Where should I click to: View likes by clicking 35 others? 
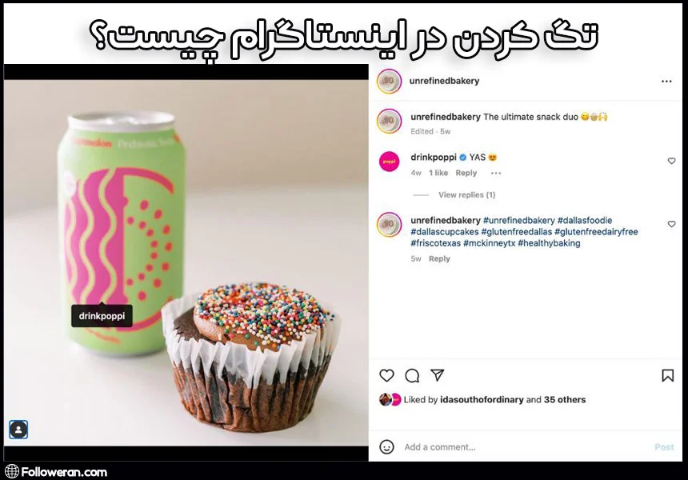coord(565,400)
